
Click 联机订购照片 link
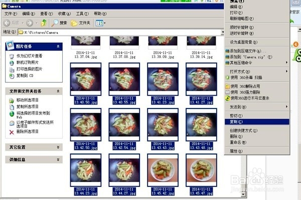(28, 62)
